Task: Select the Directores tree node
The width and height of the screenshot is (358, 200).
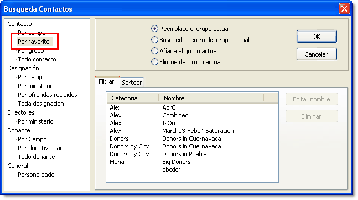Action: click(21, 112)
